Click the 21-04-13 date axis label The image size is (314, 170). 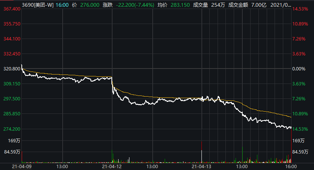(x=201, y=166)
